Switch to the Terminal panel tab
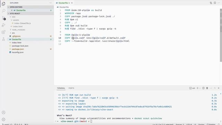Viewport: 222px width, 125px height. coord(61,88)
